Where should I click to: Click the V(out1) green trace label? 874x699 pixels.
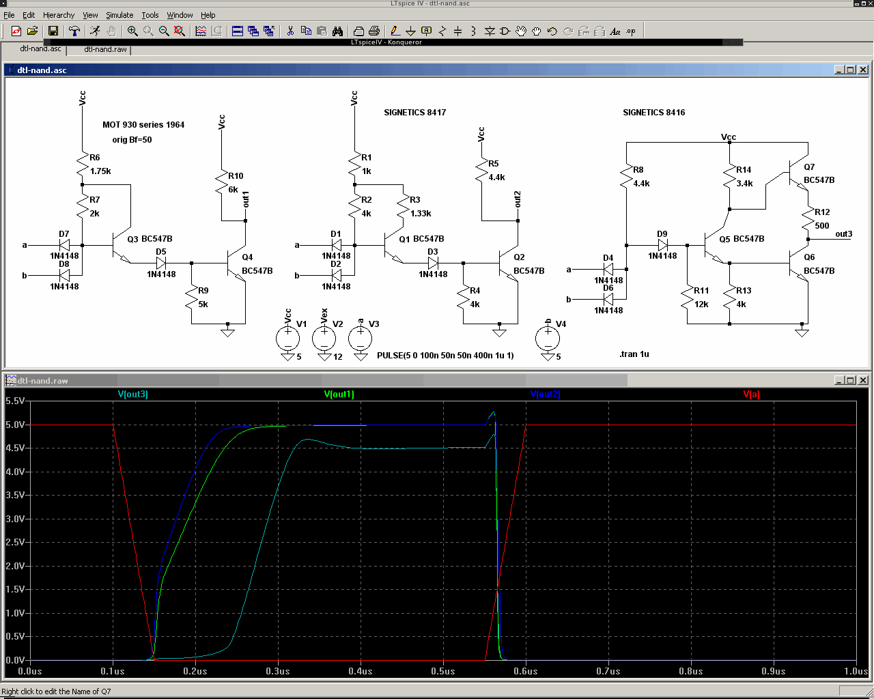click(339, 394)
